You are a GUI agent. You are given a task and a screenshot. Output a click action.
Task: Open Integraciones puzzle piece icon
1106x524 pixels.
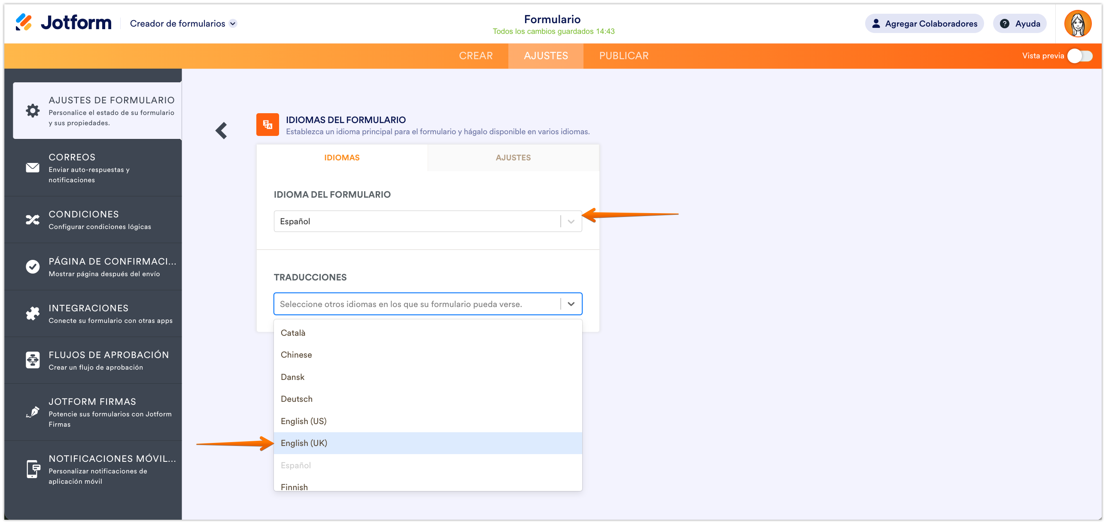[33, 313]
